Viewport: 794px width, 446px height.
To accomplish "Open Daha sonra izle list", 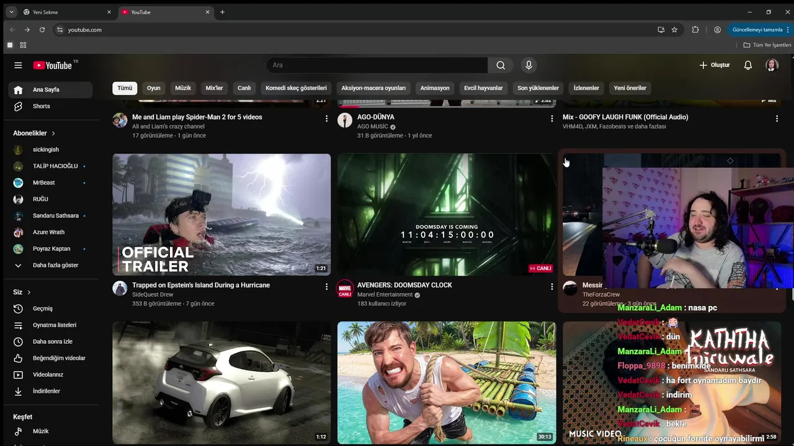I will click(x=50, y=341).
